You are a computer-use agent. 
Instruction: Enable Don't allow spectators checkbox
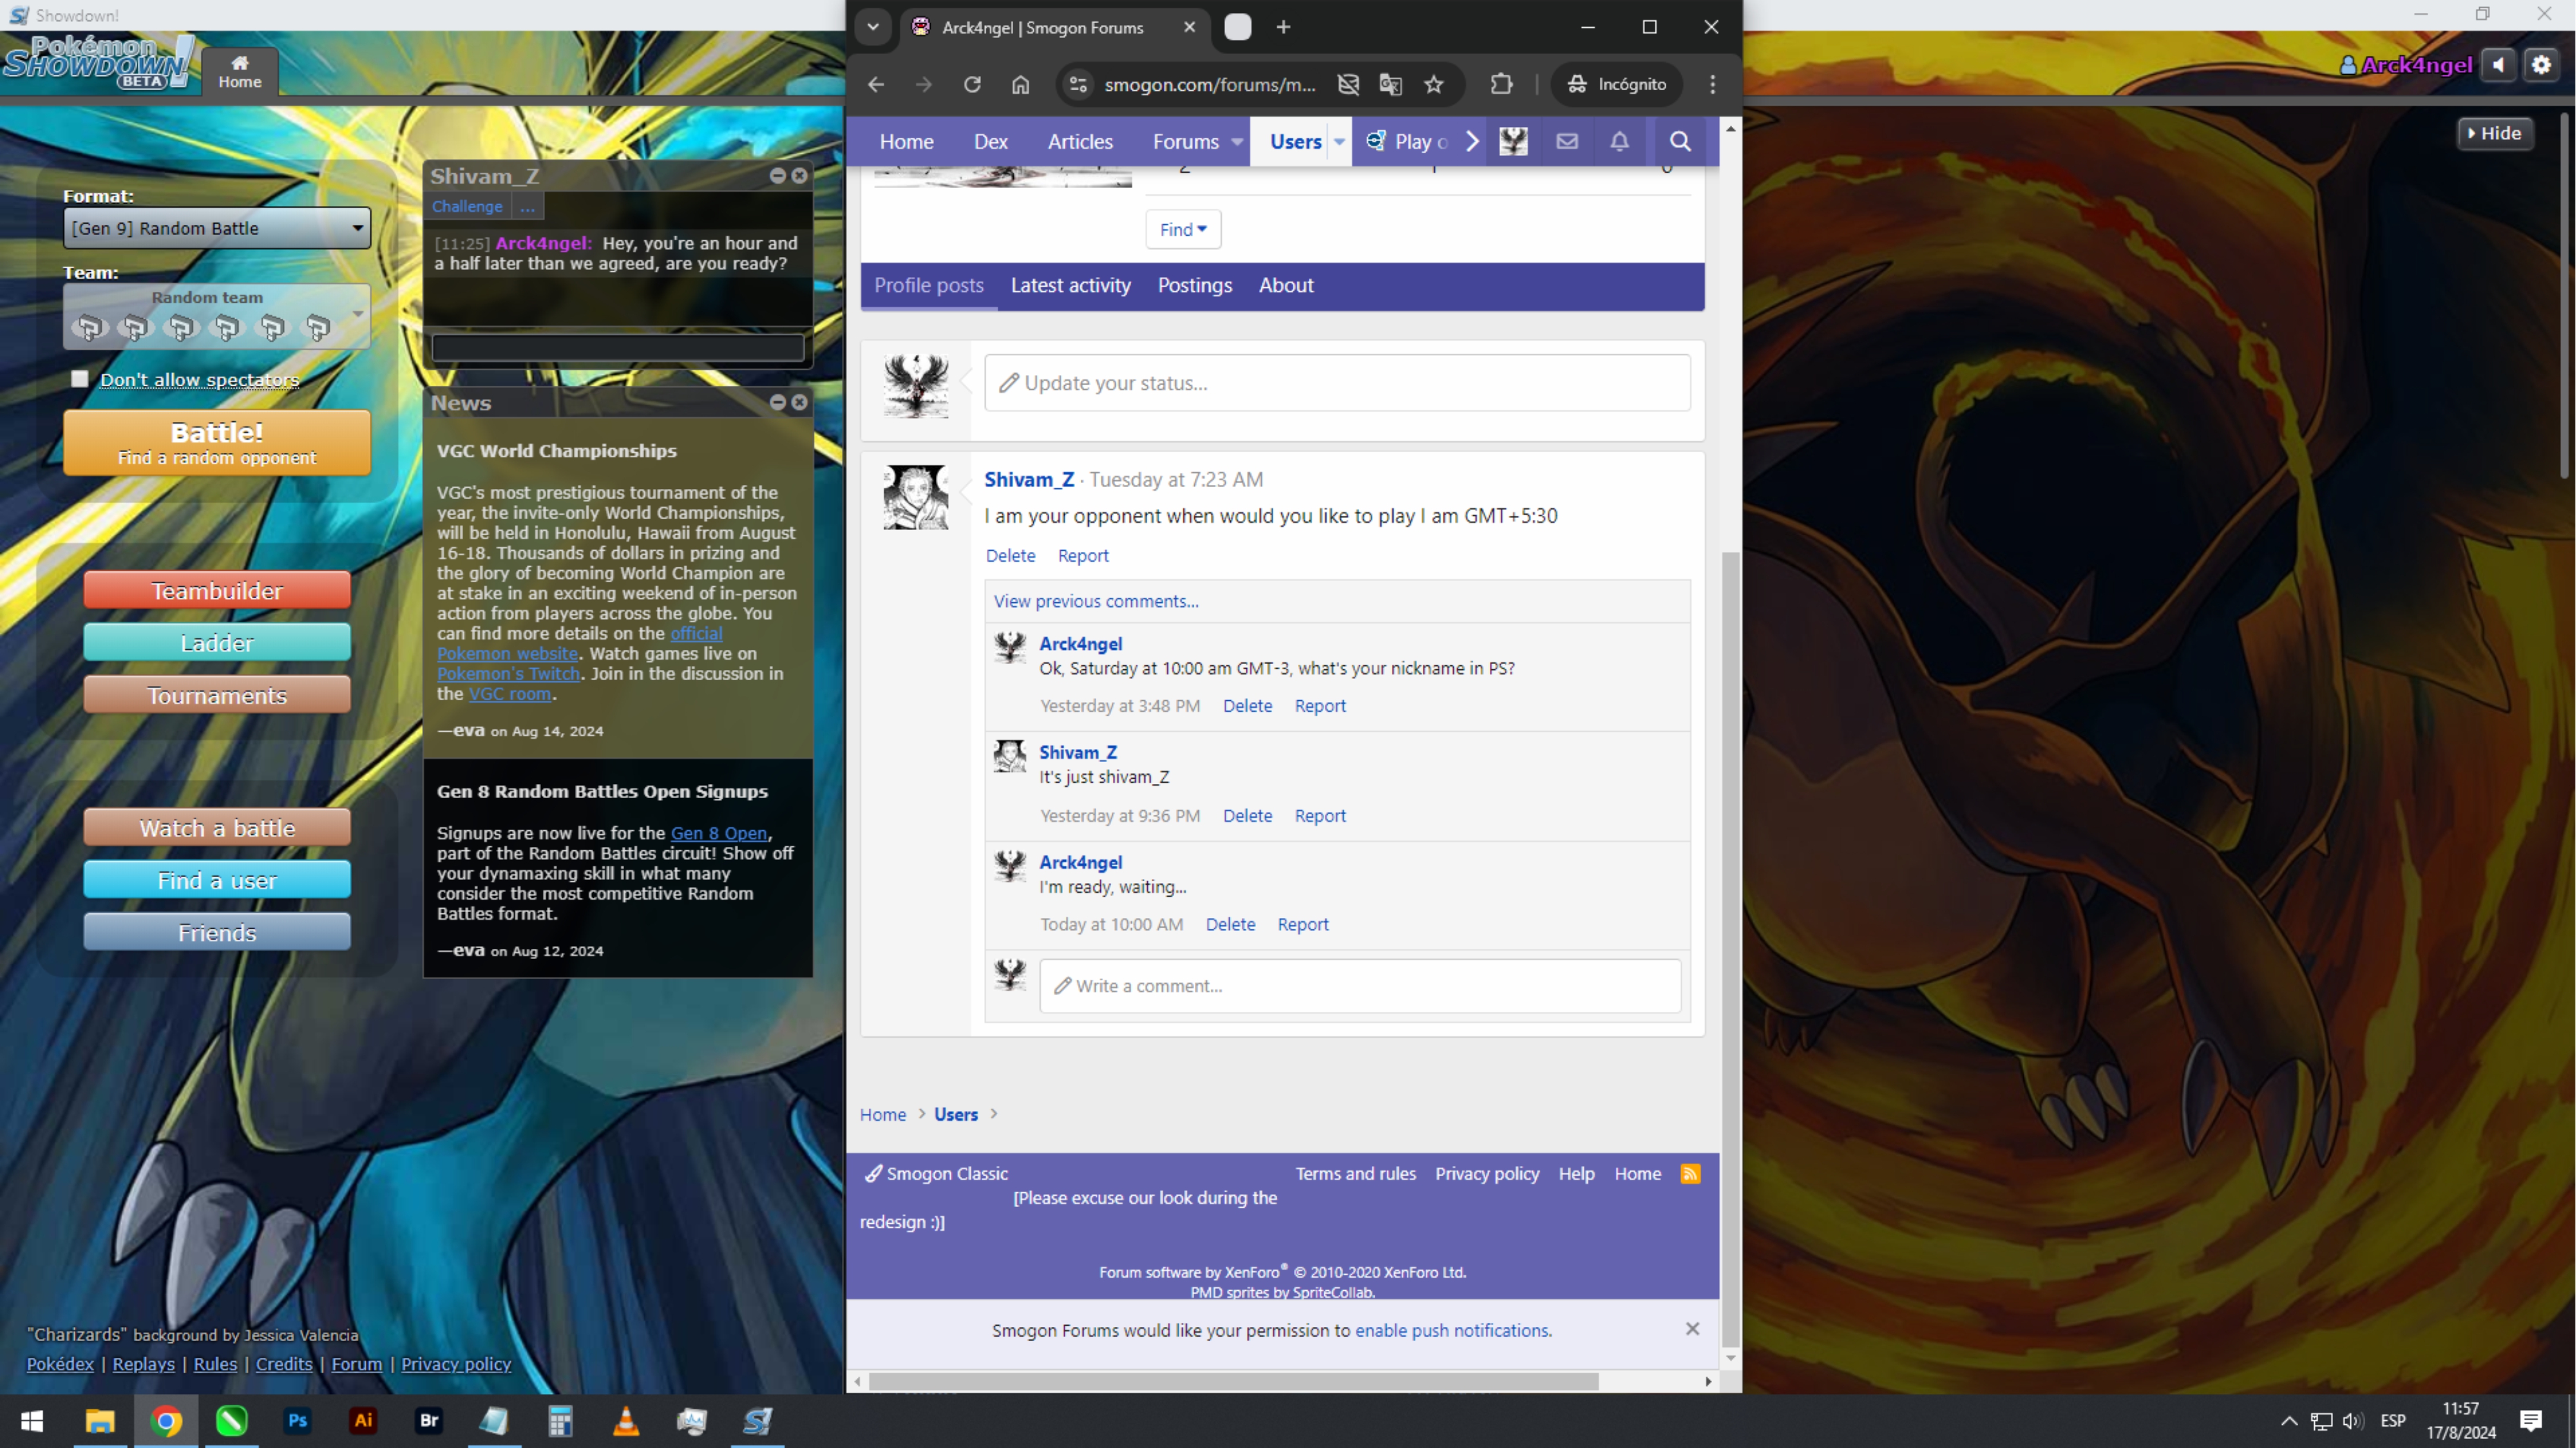point(80,379)
